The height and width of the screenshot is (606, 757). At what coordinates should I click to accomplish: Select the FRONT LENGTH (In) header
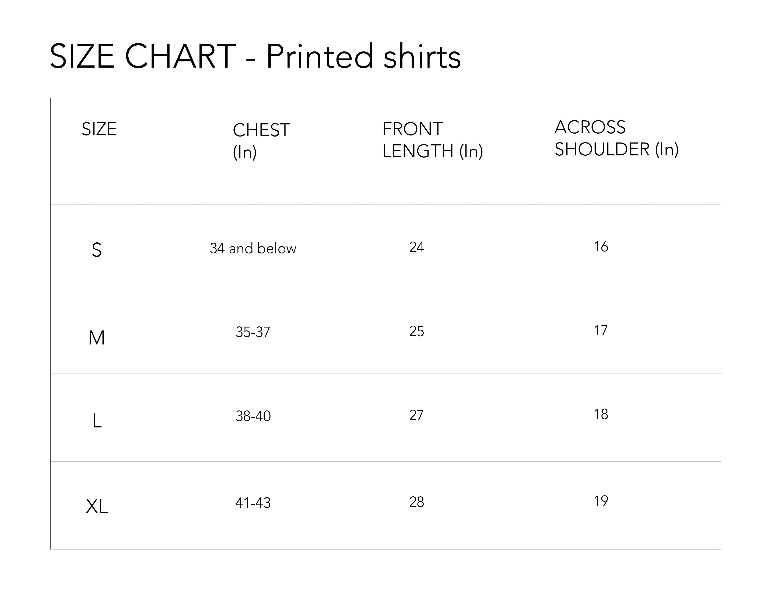(x=432, y=140)
